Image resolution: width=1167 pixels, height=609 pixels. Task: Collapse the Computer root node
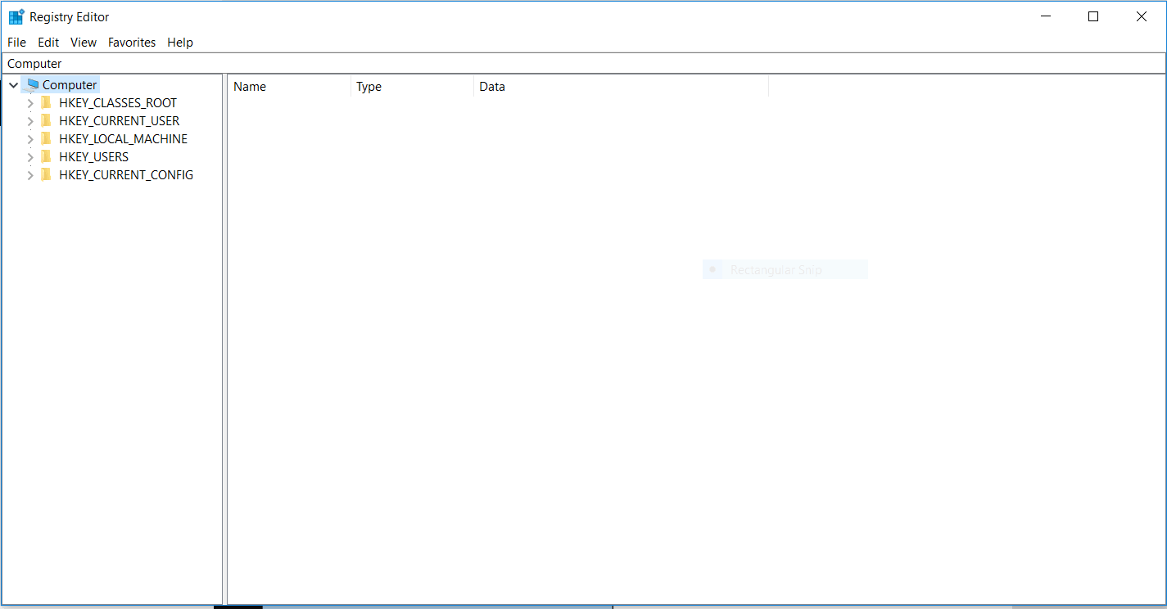(13, 85)
